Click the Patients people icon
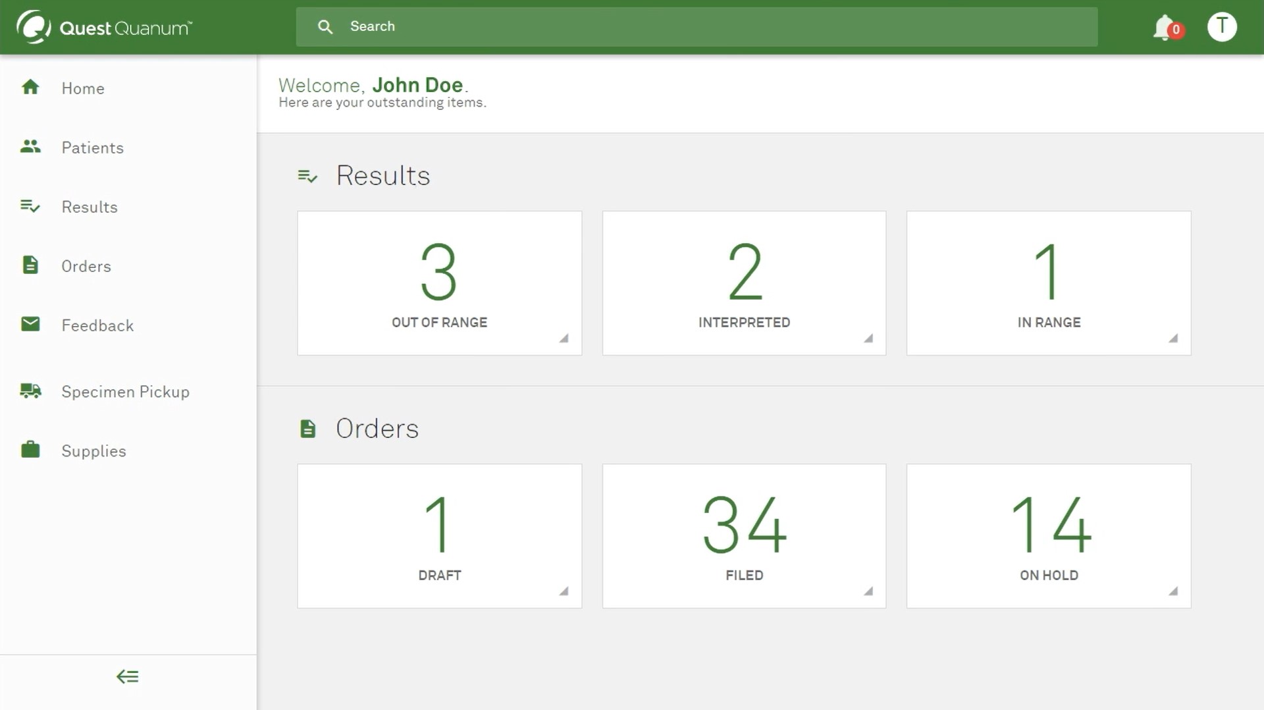The height and width of the screenshot is (710, 1264). pyautogui.click(x=30, y=146)
